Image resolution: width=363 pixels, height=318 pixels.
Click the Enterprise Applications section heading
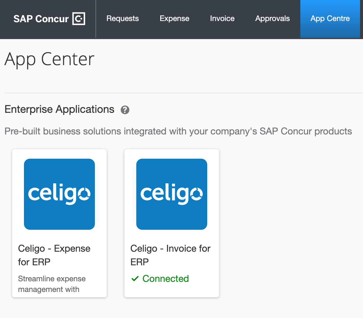coord(59,109)
